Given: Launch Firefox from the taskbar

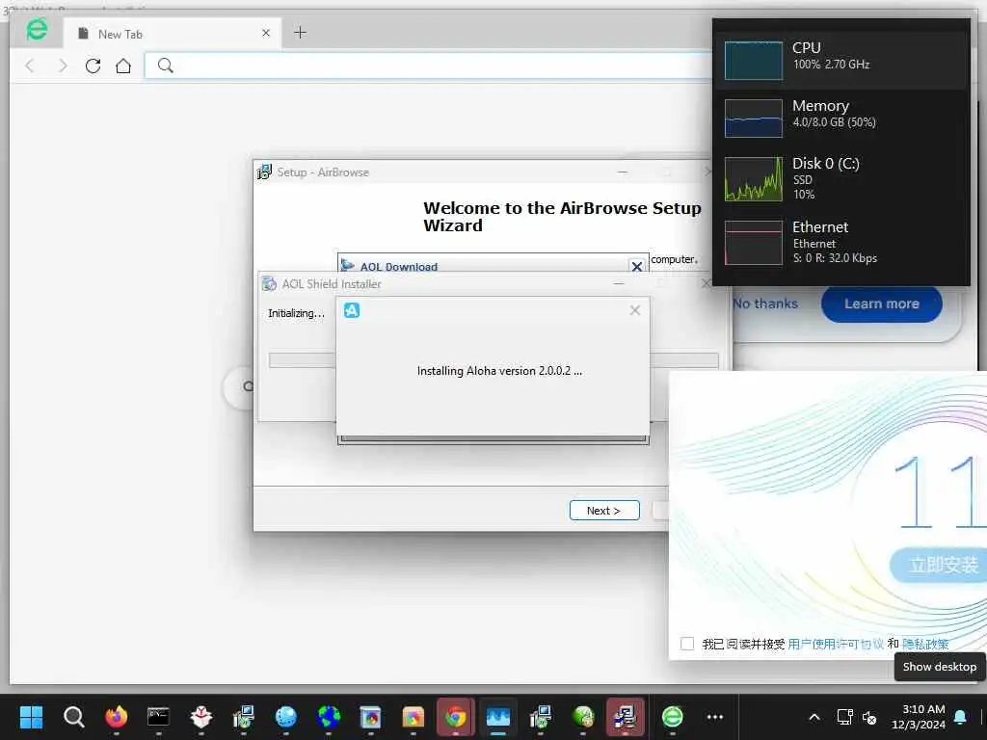Looking at the screenshot, I should 117,717.
